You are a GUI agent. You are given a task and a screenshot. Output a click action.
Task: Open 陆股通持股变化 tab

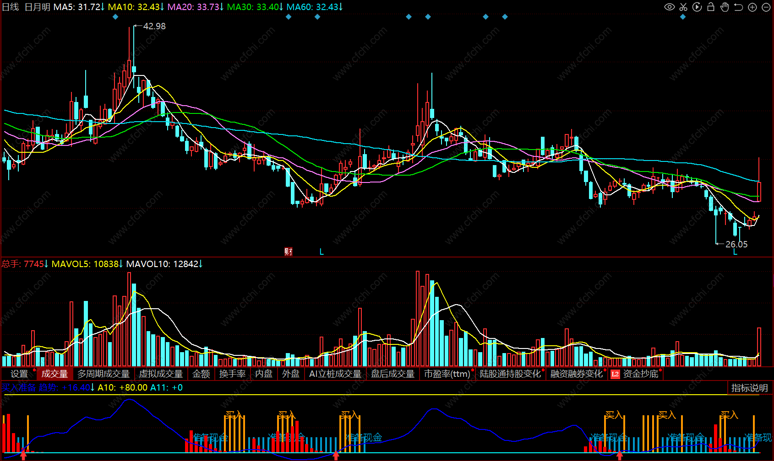click(x=511, y=374)
